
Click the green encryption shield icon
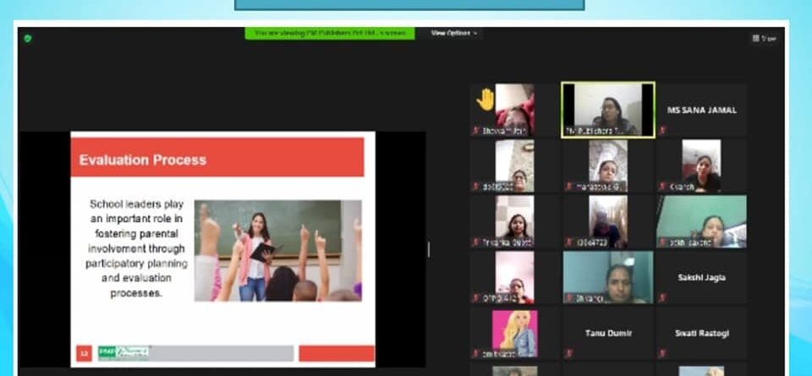[28, 38]
